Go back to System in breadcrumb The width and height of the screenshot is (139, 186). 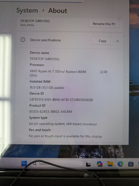point(27,10)
